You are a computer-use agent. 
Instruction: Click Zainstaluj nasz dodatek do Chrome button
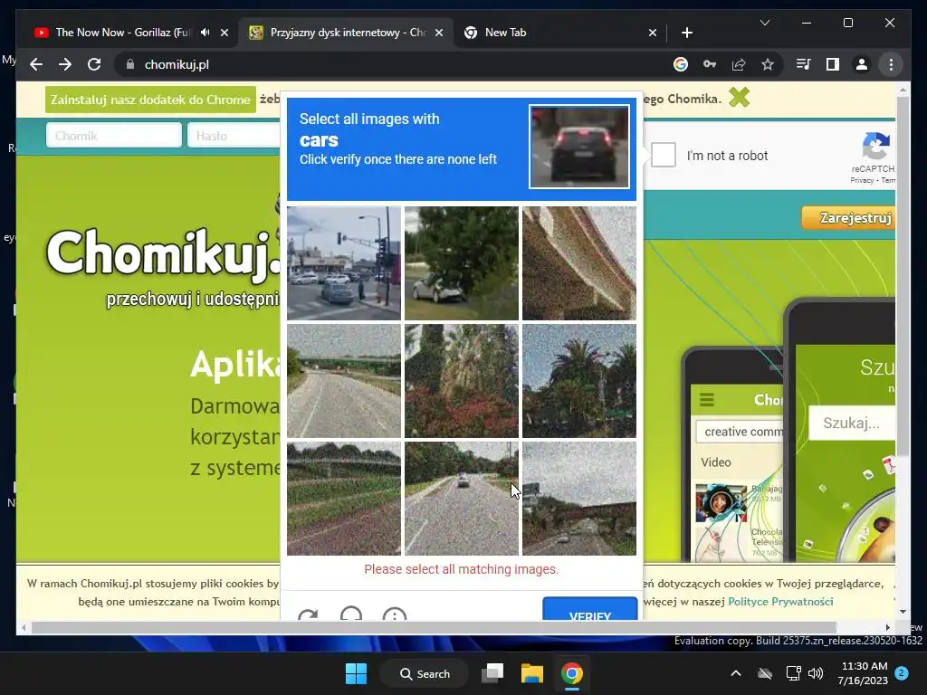151,100
